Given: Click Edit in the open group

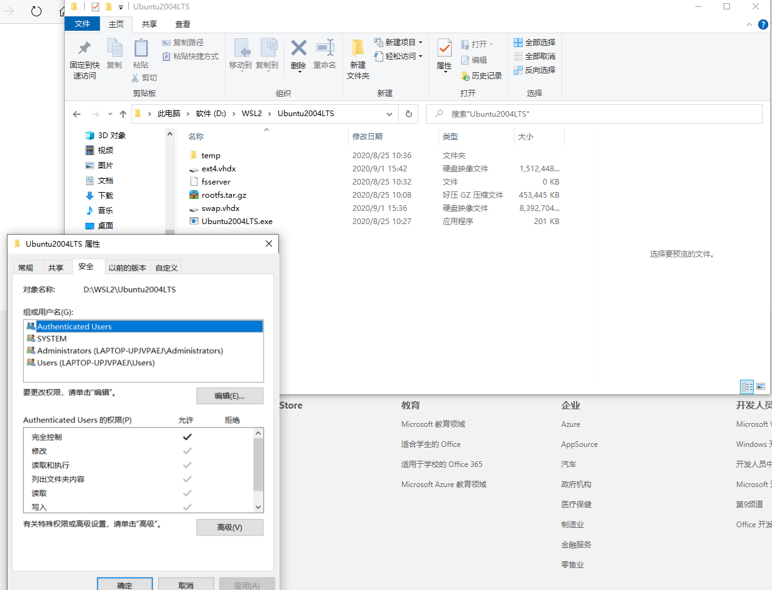Looking at the screenshot, I should pos(474,60).
